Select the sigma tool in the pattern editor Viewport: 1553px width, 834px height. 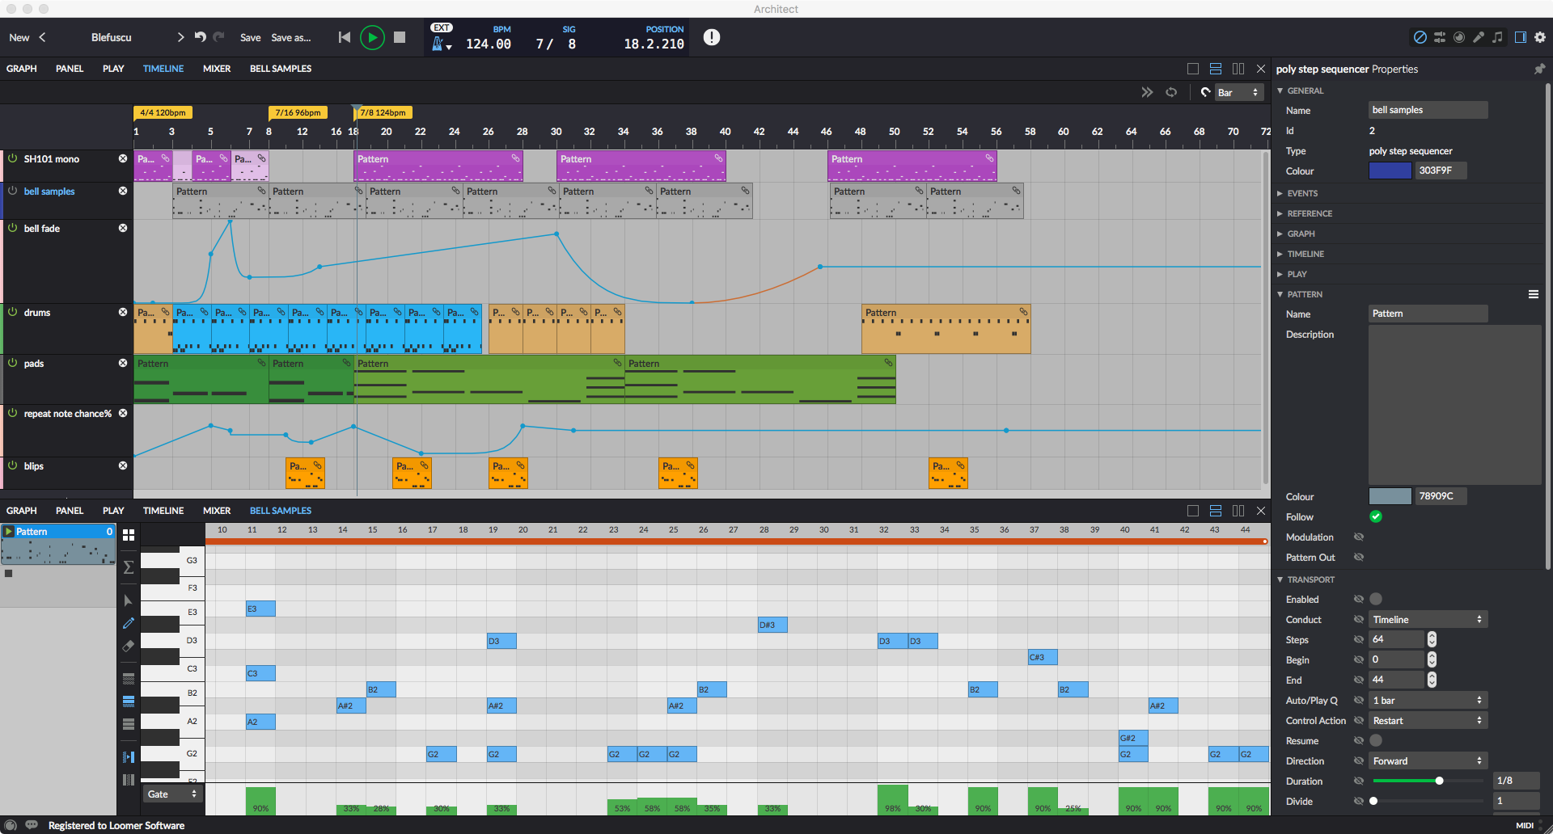[x=129, y=567]
